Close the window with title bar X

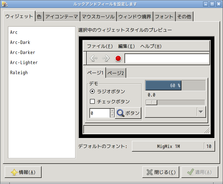tap(219, 4)
